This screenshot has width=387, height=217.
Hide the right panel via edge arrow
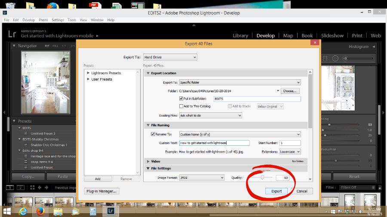tap(384, 113)
